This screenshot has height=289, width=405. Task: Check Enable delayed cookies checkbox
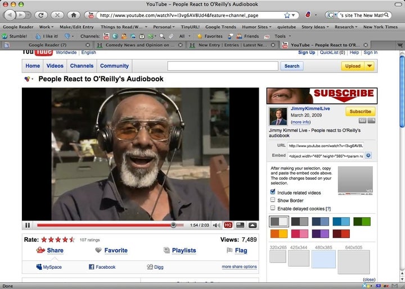click(x=272, y=208)
